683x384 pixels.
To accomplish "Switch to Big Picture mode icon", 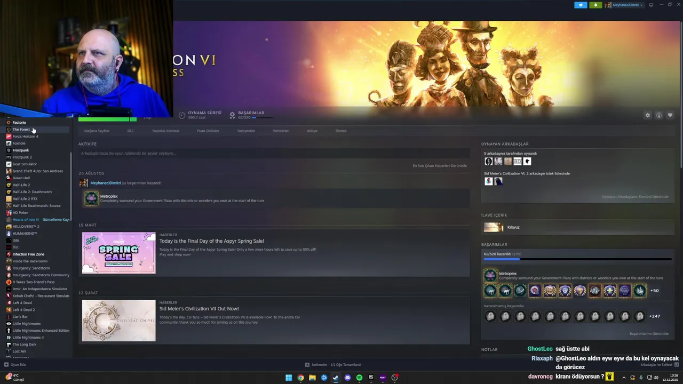I will point(651,5).
